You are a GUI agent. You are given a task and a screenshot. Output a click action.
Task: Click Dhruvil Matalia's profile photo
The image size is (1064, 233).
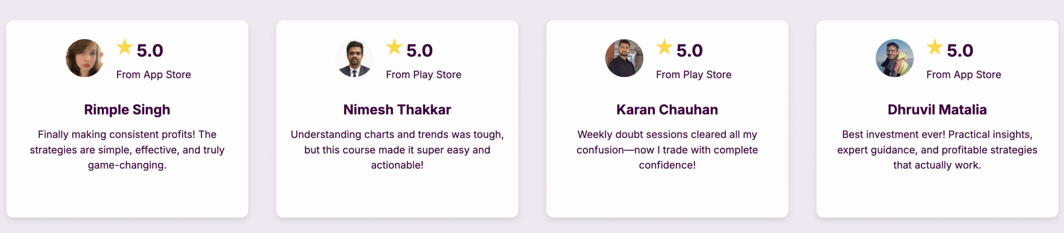coord(894,58)
